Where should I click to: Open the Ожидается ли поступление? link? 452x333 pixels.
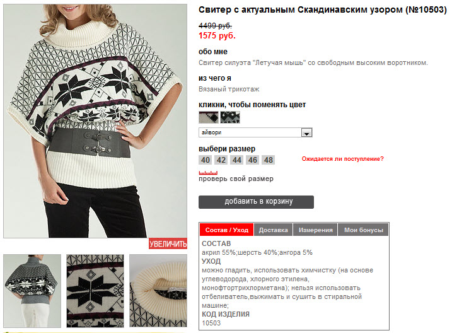point(342,159)
